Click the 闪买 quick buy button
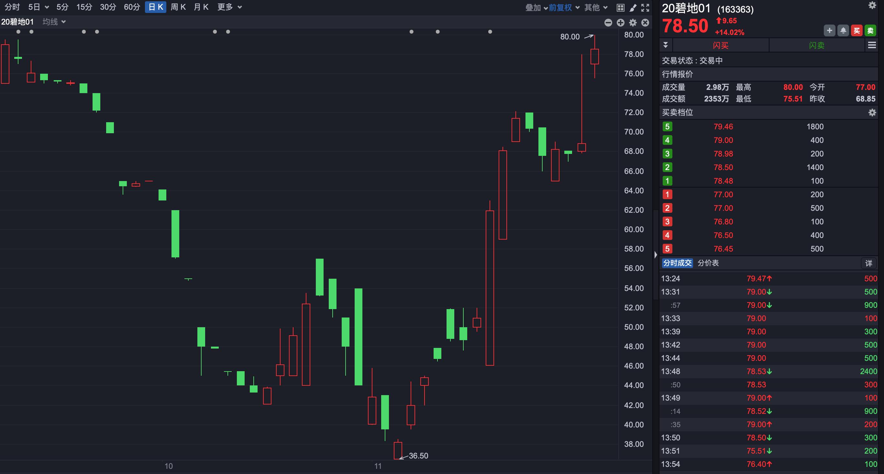884x474 pixels. tap(721, 45)
